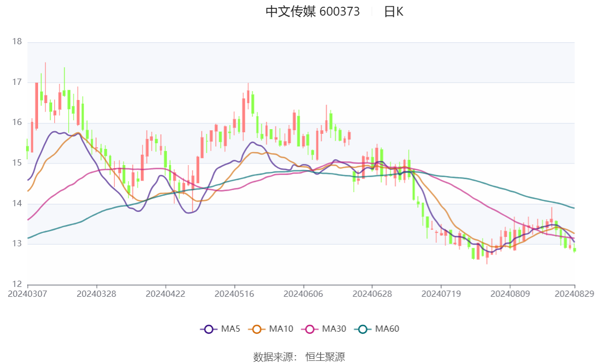Select the 20240606 date label on the axis
Viewport: 598px width, 364px height.
303,294
